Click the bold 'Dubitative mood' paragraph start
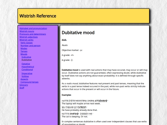167x125 pixels. 70,70
